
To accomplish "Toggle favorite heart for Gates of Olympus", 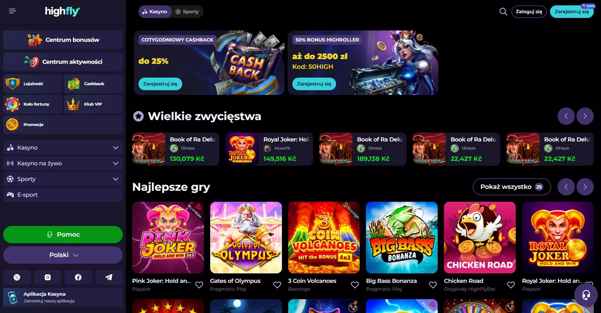I will [277, 285].
